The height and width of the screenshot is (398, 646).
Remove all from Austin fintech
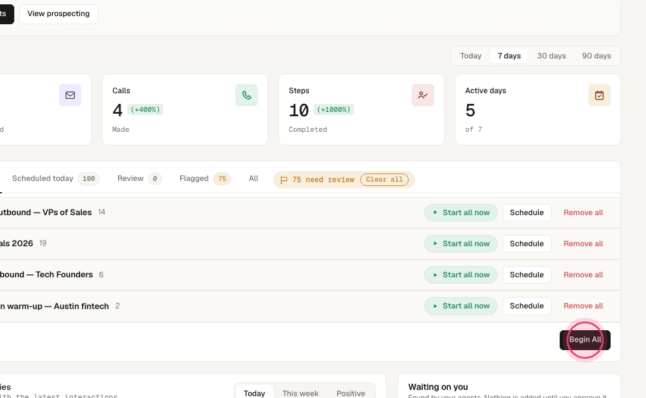[583, 306]
